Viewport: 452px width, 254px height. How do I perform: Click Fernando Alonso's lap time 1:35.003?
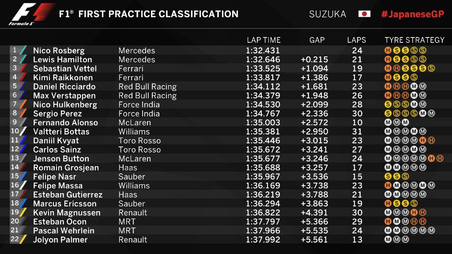[x=263, y=123]
